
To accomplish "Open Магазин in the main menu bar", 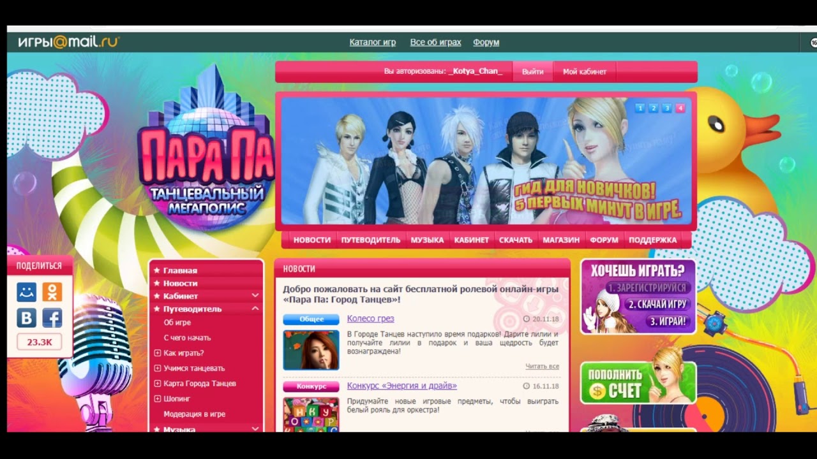I will 561,240.
